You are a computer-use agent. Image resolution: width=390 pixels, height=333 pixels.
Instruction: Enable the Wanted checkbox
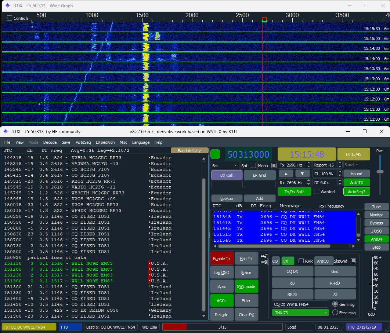pyautogui.click(x=317, y=191)
